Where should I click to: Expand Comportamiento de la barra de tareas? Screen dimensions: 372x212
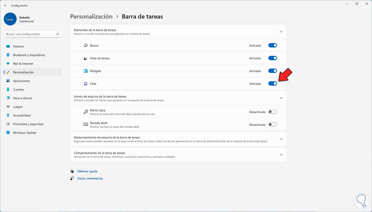pos(281,155)
